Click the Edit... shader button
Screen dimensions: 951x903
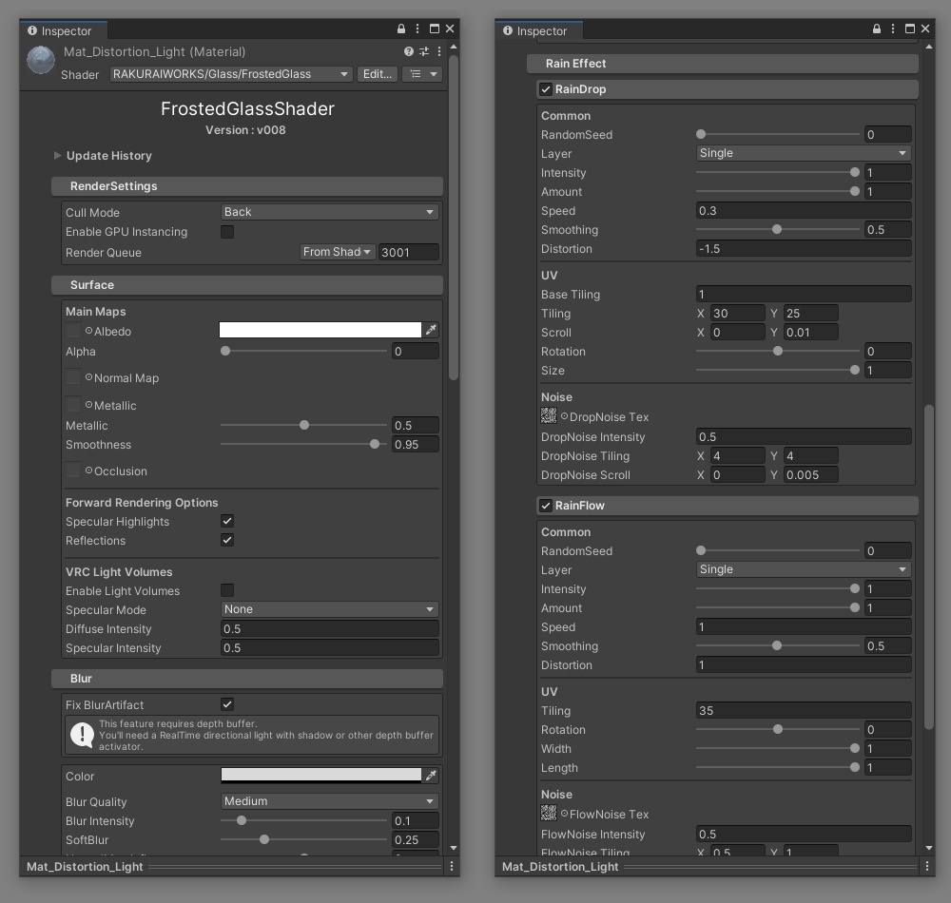(378, 74)
